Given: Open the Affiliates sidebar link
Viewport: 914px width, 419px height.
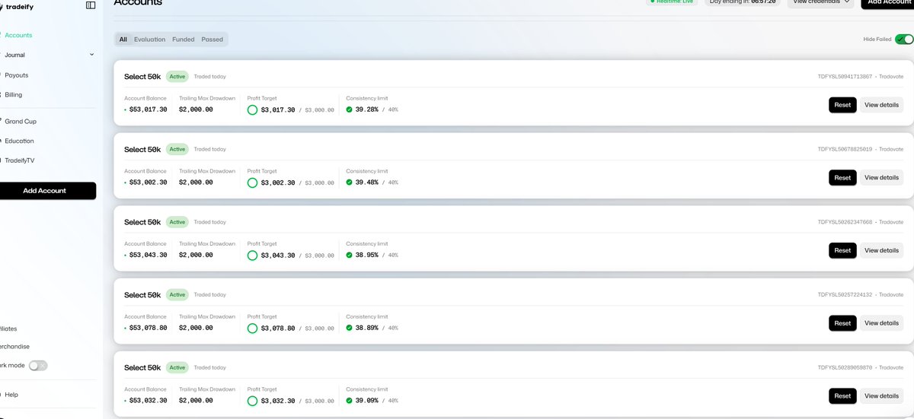Looking at the screenshot, I should (x=9, y=329).
